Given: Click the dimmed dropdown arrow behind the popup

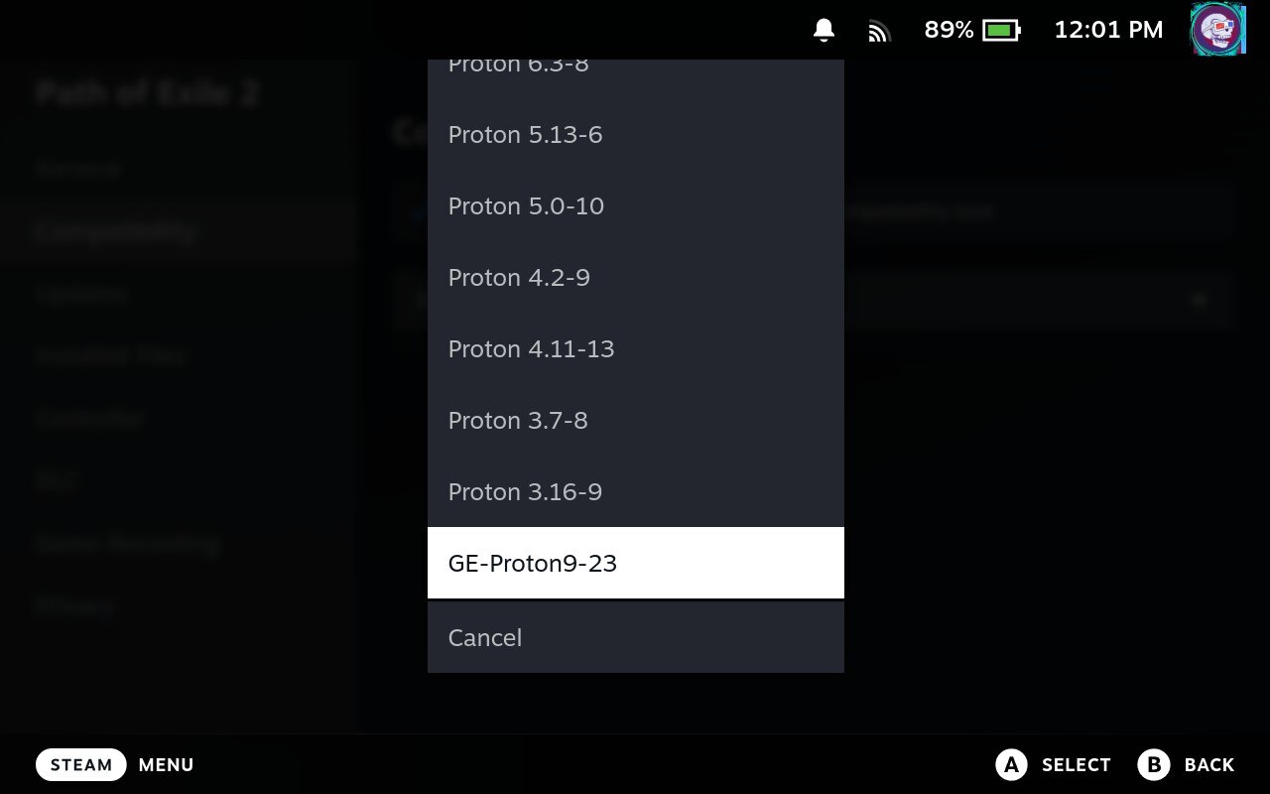Looking at the screenshot, I should [x=1200, y=300].
